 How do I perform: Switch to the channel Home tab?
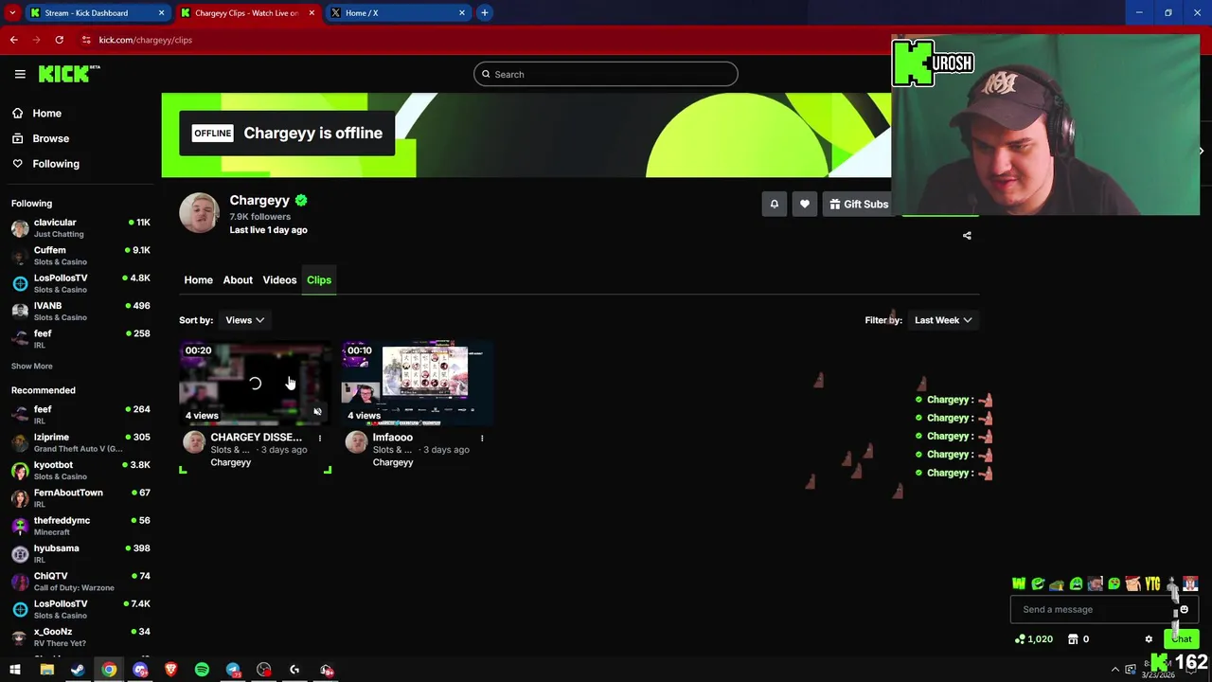pyautogui.click(x=198, y=280)
